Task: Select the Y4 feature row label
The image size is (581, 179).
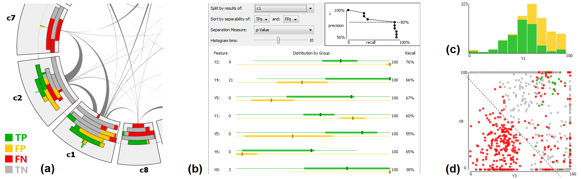Action: pyautogui.click(x=217, y=80)
